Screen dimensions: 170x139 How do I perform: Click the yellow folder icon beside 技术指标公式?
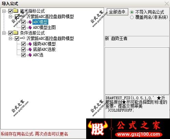pyautogui.click(x=16, y=11)
